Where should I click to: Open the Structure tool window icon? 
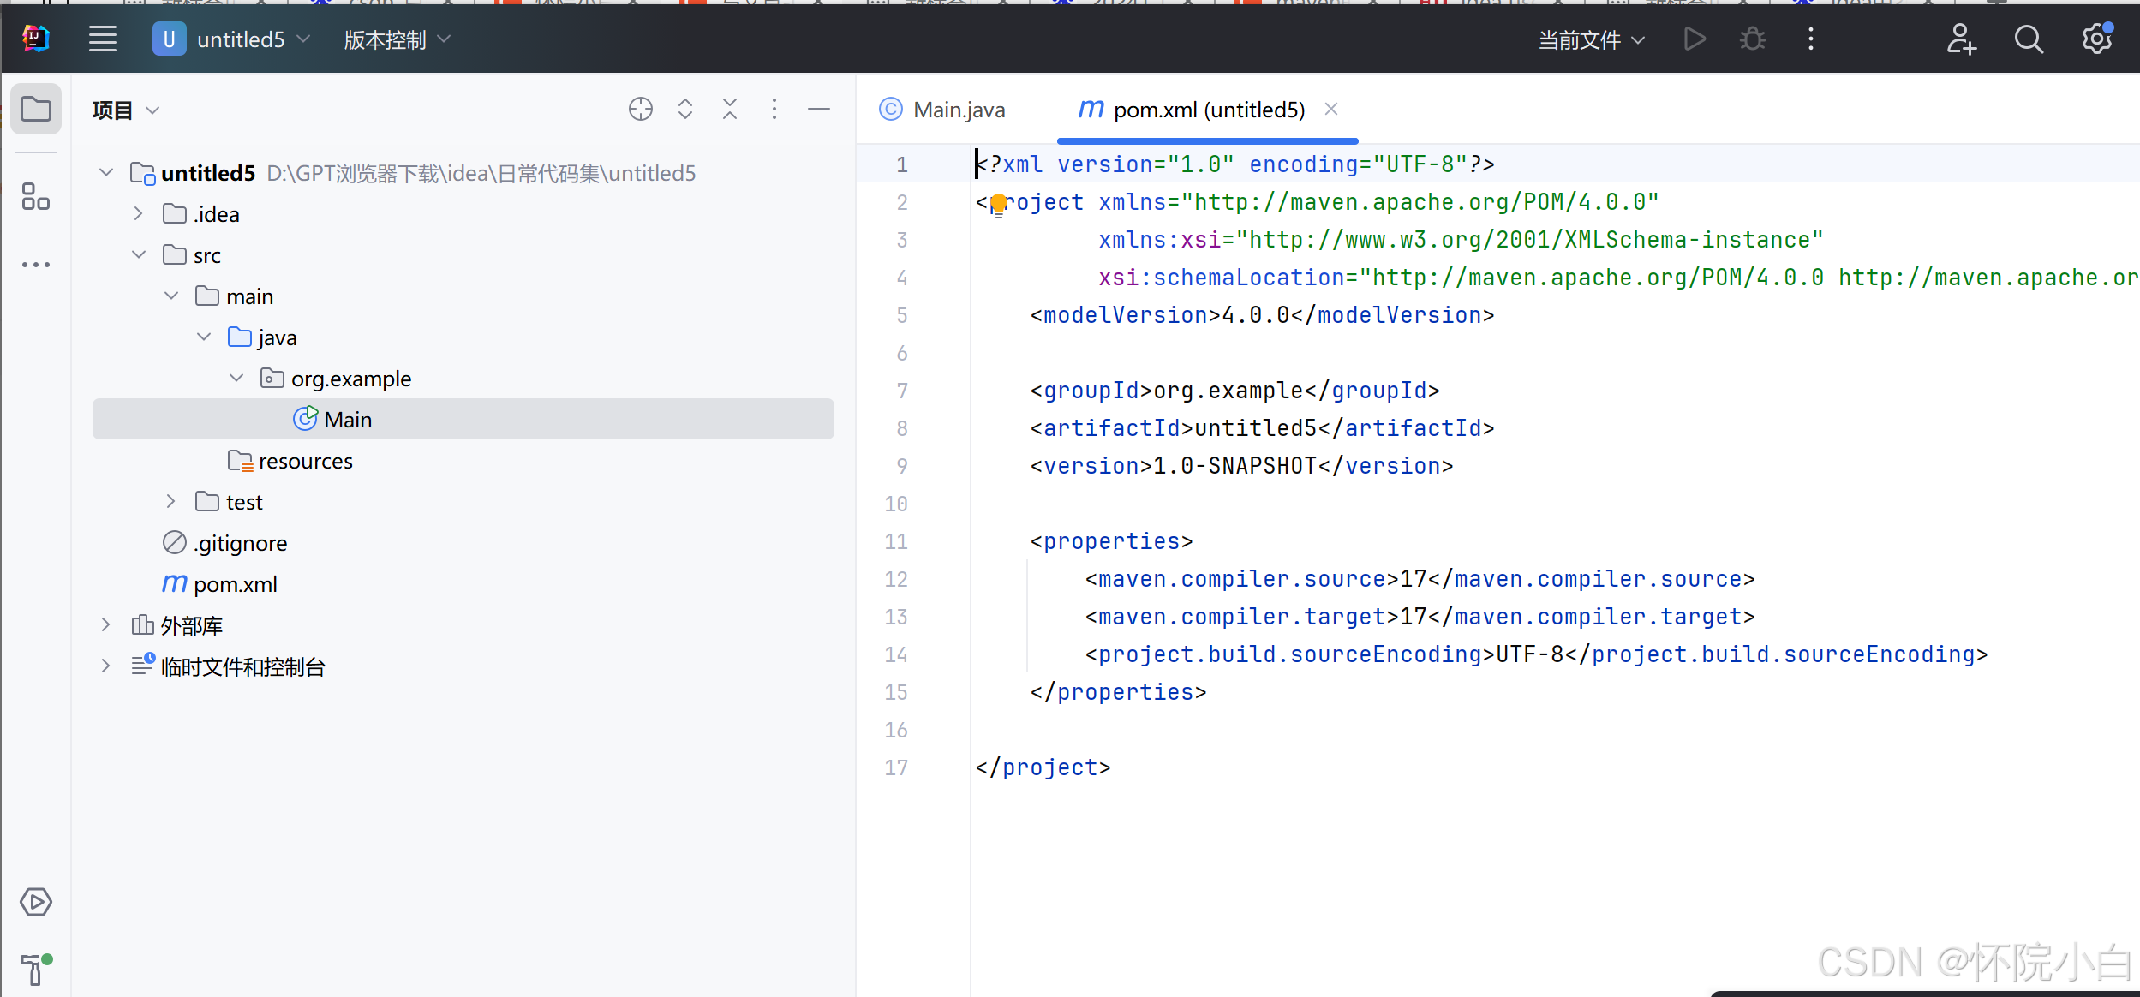click(x=36, y=196)
